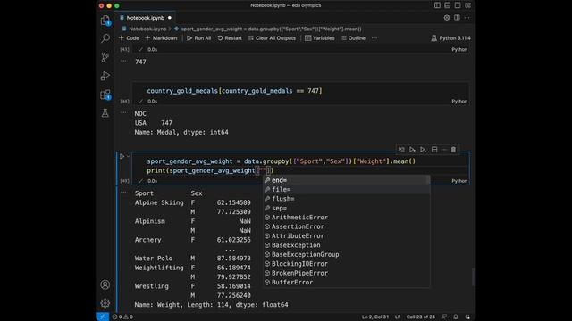
Task: Open notifications bell in status bar
Action: [x=456, y=317]
